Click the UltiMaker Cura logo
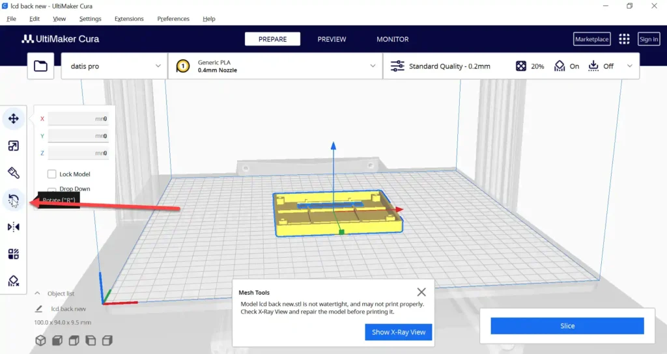This screenshot has height=354, width=667. click(x=61, y=38)
